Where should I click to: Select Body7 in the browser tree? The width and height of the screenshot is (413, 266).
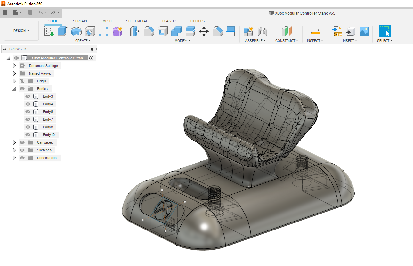48,119
